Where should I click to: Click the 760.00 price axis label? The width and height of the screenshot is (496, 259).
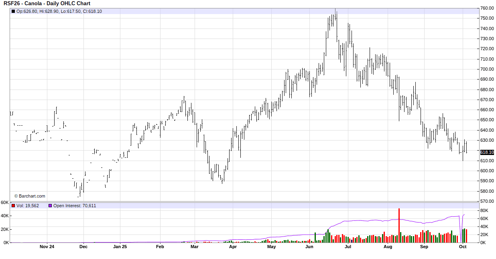pos(486,8)
